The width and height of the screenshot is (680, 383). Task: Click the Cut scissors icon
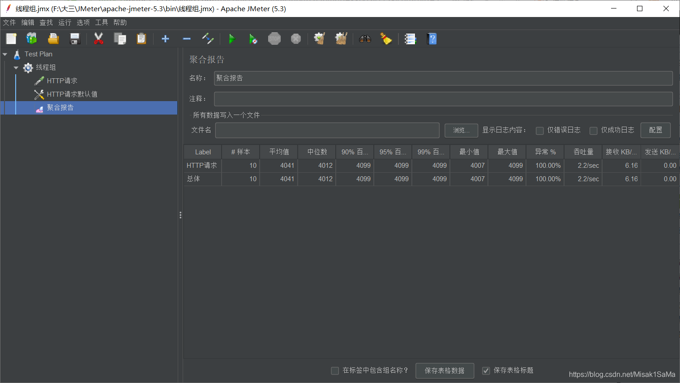98,39
